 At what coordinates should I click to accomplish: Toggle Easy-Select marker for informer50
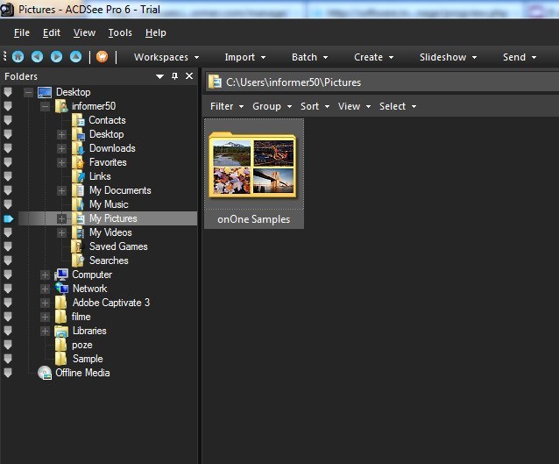click(8, 106)
